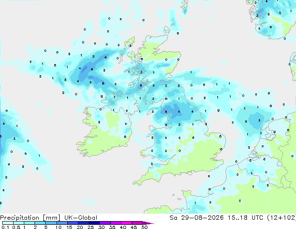Click the legend scale label "35"
296x229 pixels.
pyautogui.click(x=112, y=227)
